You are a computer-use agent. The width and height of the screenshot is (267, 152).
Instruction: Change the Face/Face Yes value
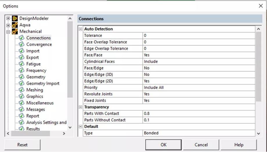[199, 55]
